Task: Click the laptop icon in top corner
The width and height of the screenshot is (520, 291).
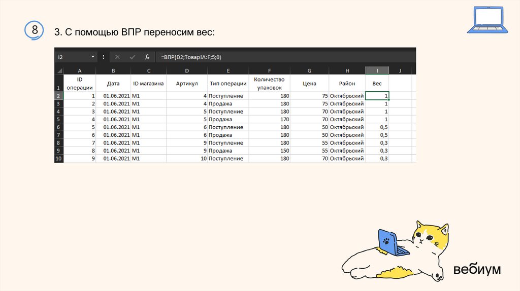Action: coord(487,20)
